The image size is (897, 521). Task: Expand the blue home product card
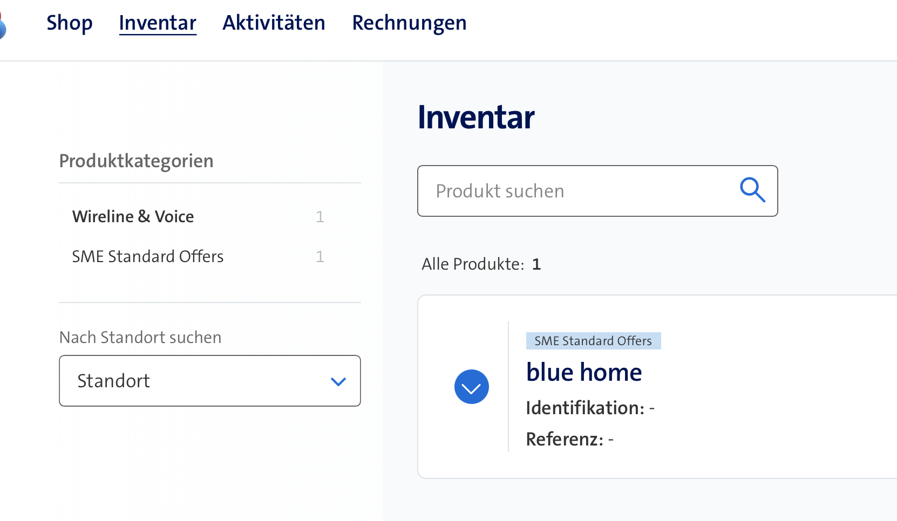click(x=471, y=387)
